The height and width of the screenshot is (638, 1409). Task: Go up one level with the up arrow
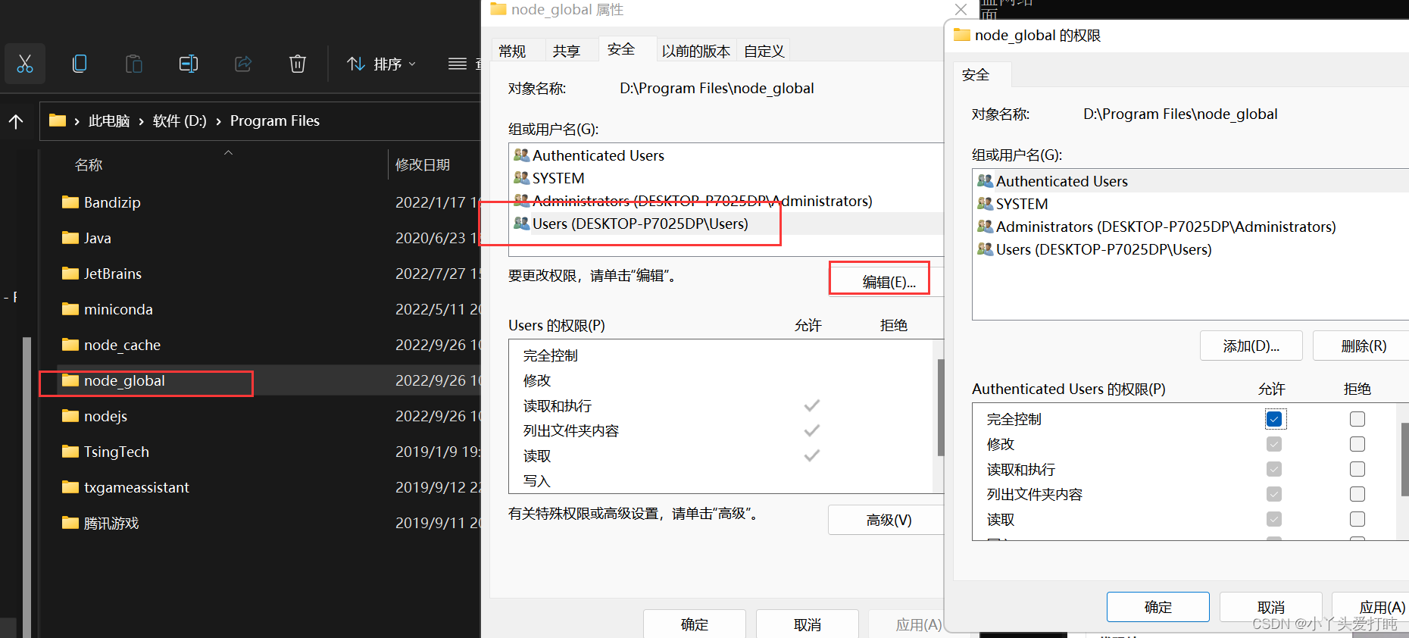(16, 121)
